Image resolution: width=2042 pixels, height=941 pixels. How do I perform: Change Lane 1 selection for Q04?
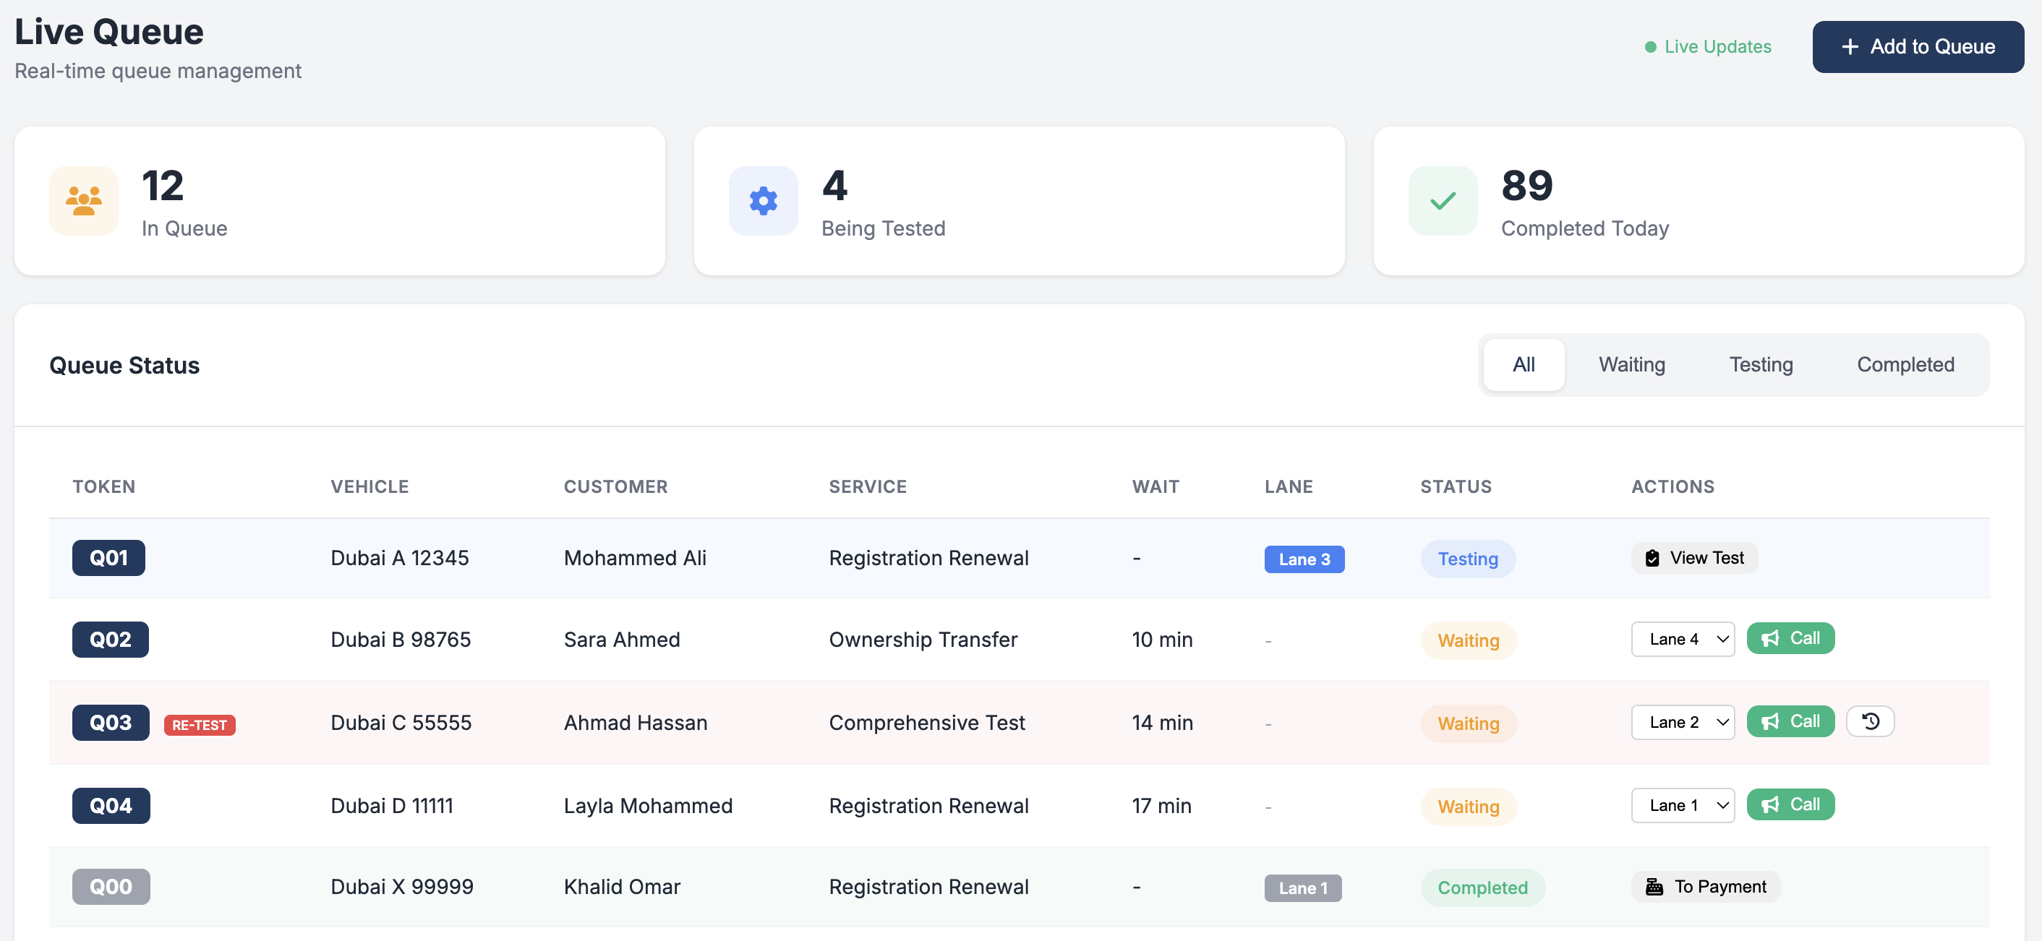(x=1683, y=804)
